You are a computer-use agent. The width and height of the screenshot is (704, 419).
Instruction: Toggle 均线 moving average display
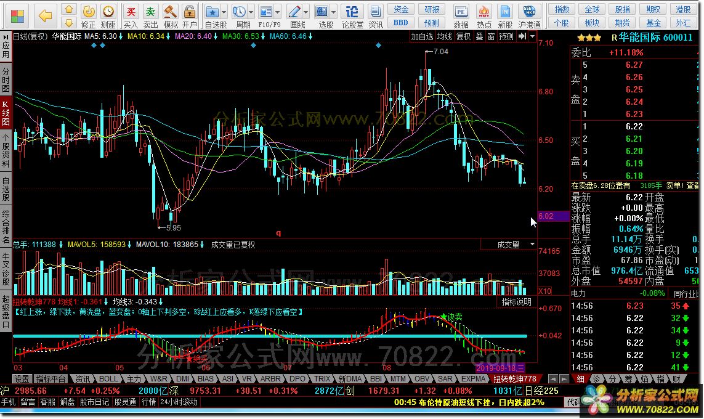(x=445, y=36)
